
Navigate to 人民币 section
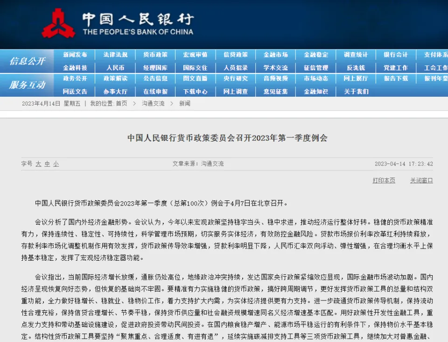coord(115,68)
